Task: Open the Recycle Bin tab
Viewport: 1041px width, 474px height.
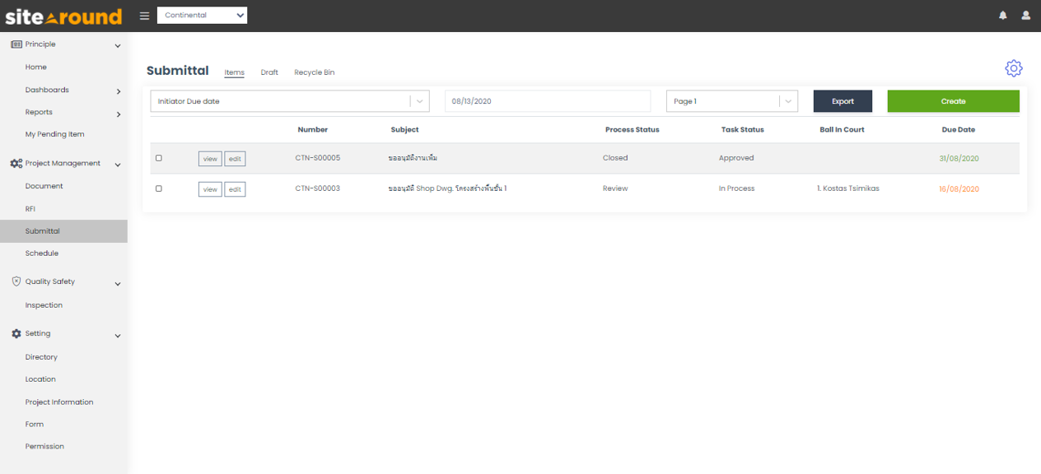Action: point(314,72)
